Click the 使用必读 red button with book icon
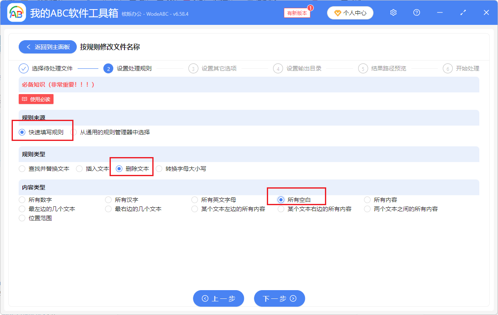This screenshot has width=498, height=315. (x=36, y=99)
